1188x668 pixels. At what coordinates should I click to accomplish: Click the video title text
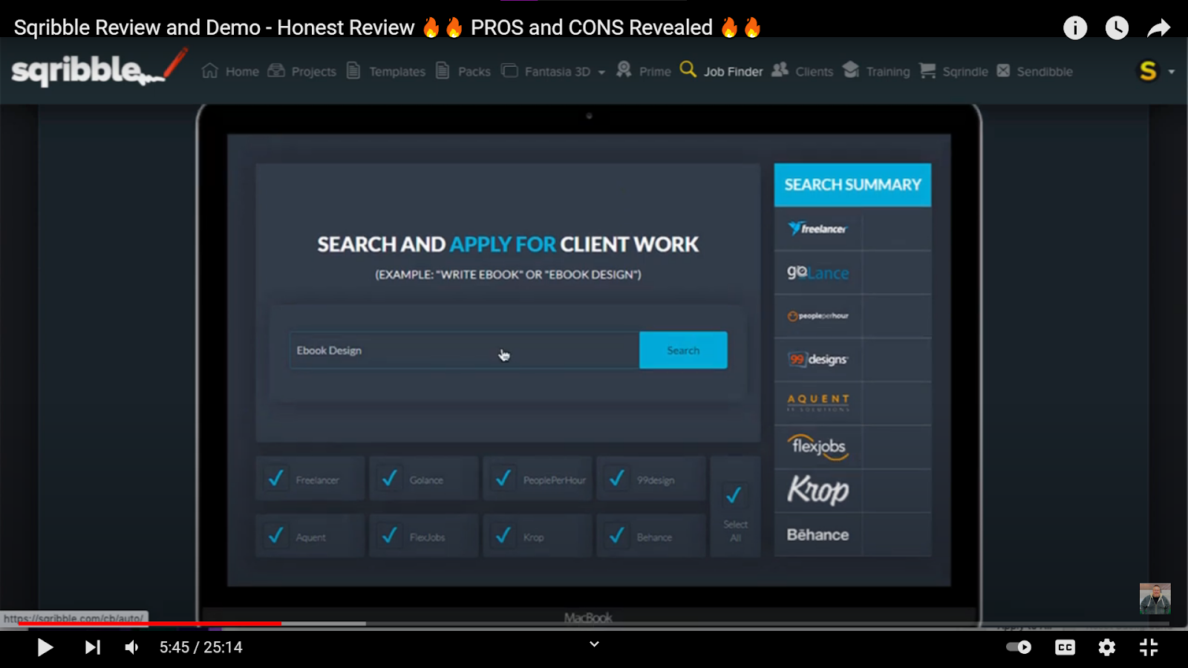coord(388,27)
